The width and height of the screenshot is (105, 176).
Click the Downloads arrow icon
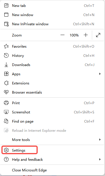[x=6, y=65]
